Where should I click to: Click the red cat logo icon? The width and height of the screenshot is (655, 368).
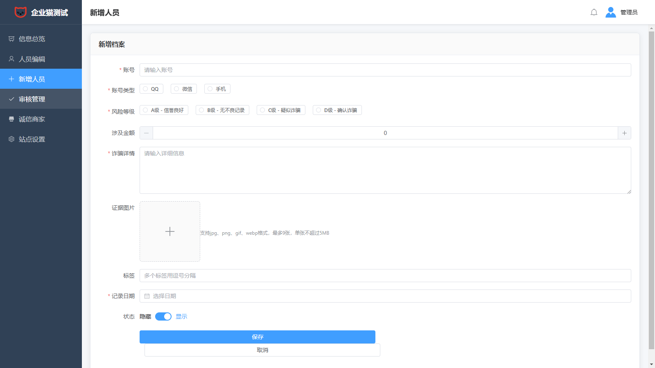(x=20, y=12)
